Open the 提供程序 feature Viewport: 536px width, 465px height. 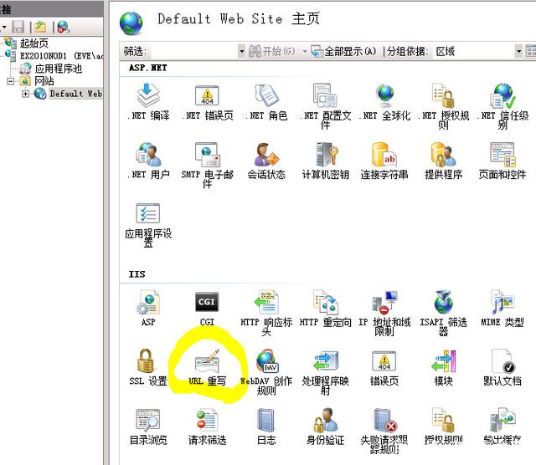[x=443, y=161]
